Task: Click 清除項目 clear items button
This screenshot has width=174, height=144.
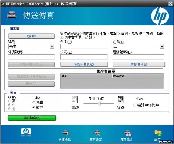Action: click(x=139, y=64)
